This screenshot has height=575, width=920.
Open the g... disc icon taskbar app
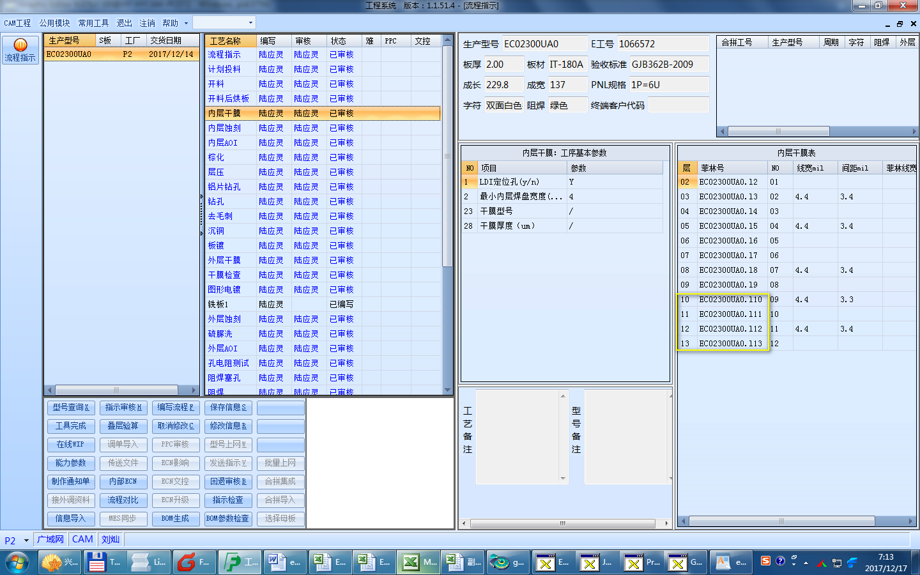pos(507,562)
